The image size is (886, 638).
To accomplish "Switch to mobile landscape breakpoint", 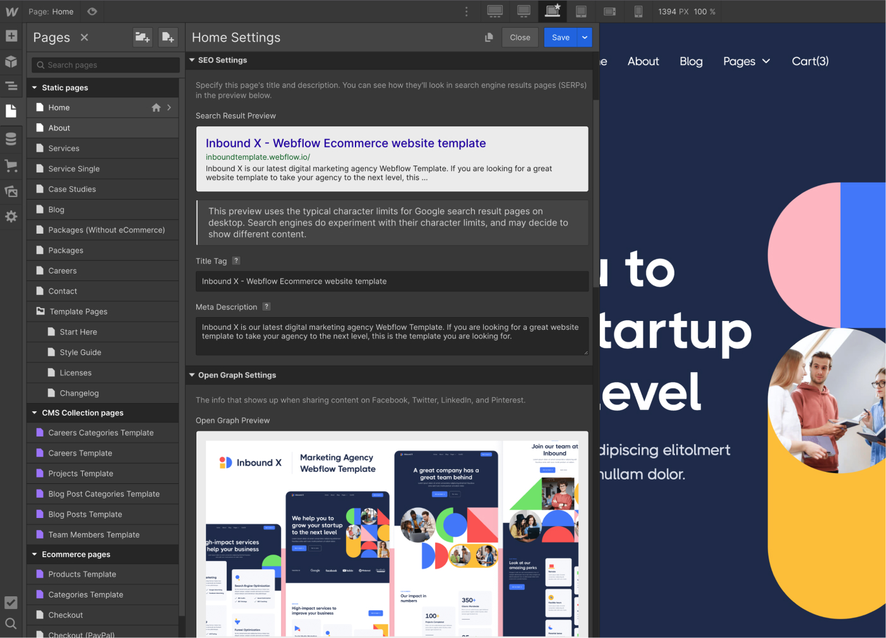I will (x=609, y=11).
